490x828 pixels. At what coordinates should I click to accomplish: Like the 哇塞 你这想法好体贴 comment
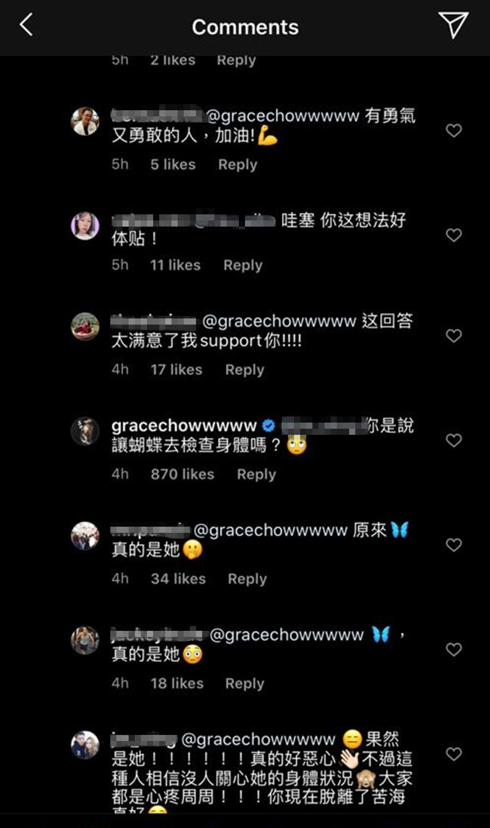453,235
